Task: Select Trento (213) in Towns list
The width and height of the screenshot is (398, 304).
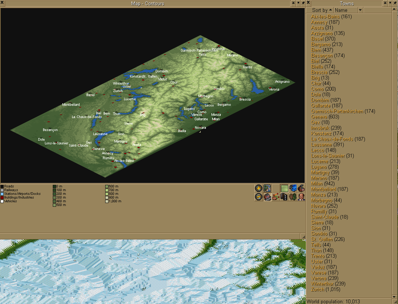Action: (x=324, y=256)
